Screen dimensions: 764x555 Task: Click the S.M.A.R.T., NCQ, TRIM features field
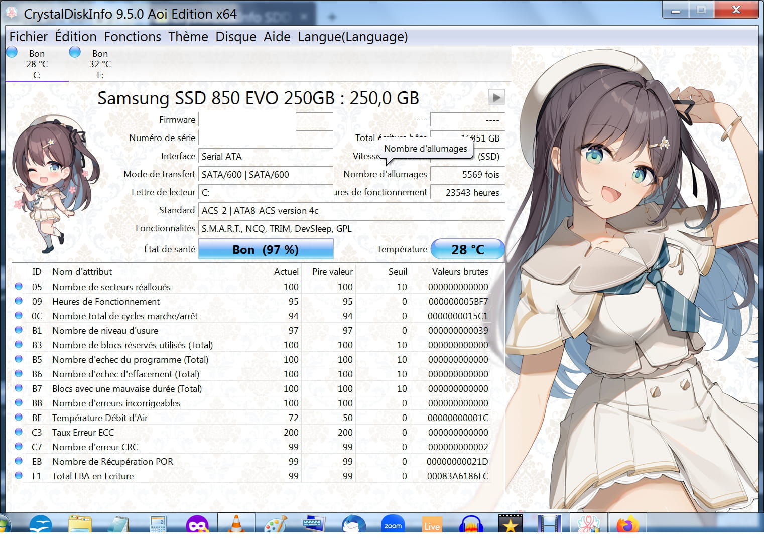[x=351, y=228]
